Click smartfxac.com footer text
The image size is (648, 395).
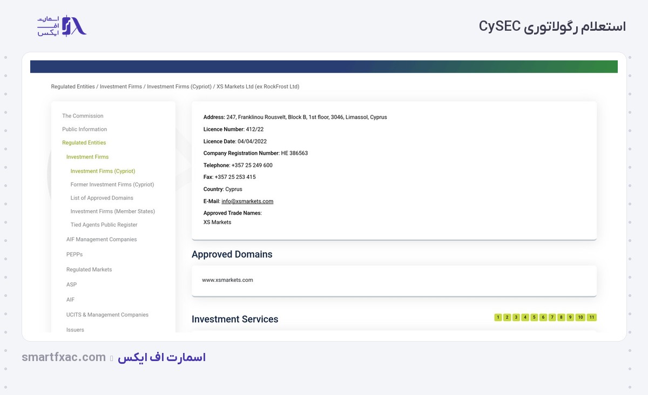(x=64, y=357)
